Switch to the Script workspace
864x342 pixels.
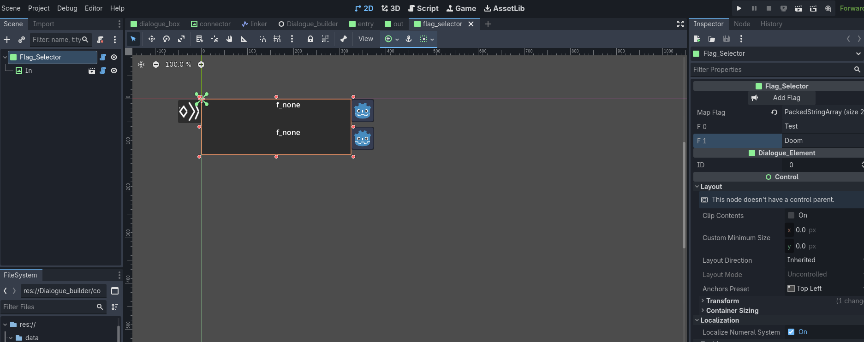click(423, 8)
